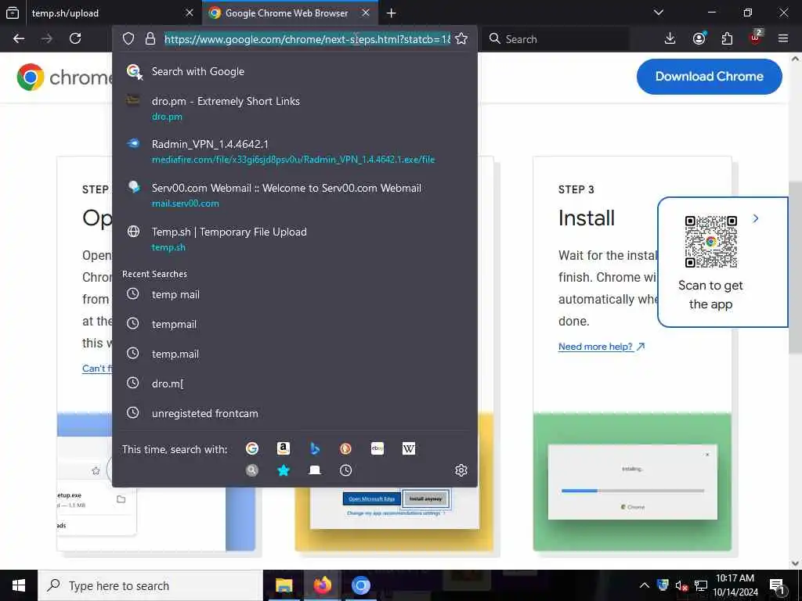Image resolution: width=802 pixels, height=601 pixels.
Task: Search this time with Google icon
Action: click(251, 448)
